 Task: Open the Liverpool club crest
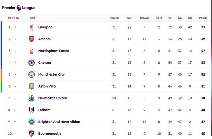pyautogui.click(x=31, y=27)
